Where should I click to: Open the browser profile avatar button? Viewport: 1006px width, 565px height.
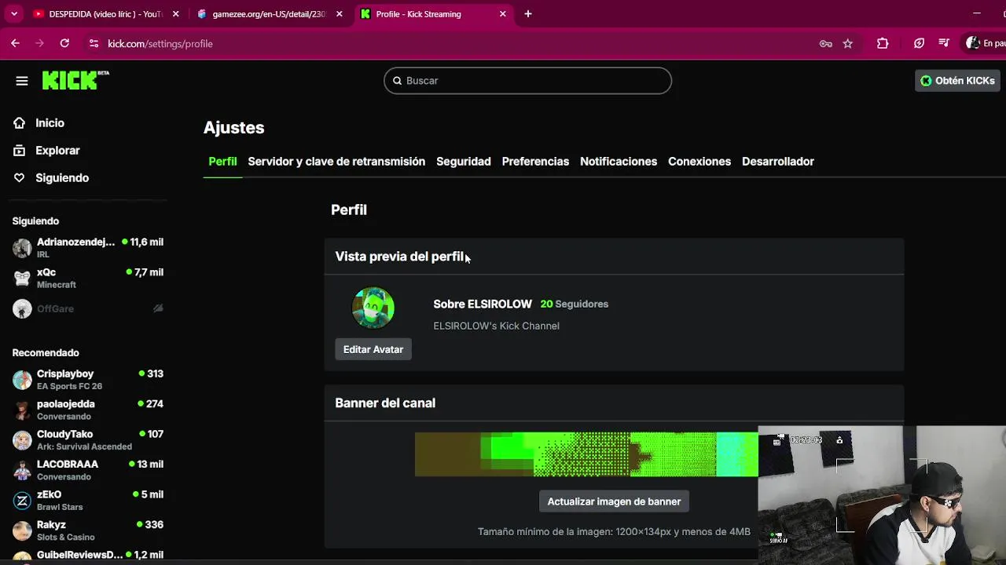[x=985, y=44]
